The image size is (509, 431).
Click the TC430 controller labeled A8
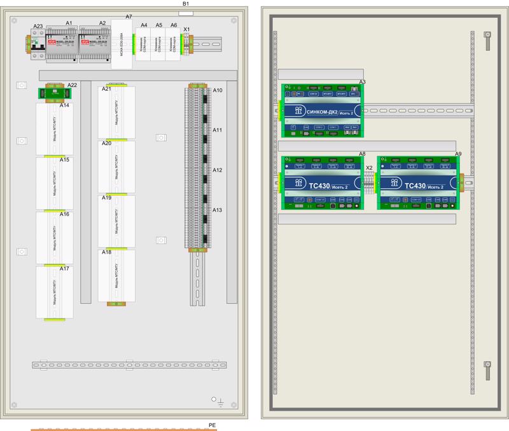(x=322, y=183)
